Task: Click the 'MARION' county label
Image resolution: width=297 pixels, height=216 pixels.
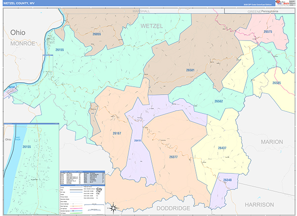Action: point(272,142)
